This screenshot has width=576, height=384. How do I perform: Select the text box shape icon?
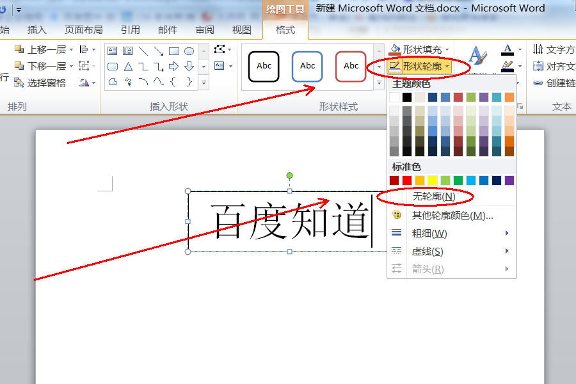click(113, 51)
